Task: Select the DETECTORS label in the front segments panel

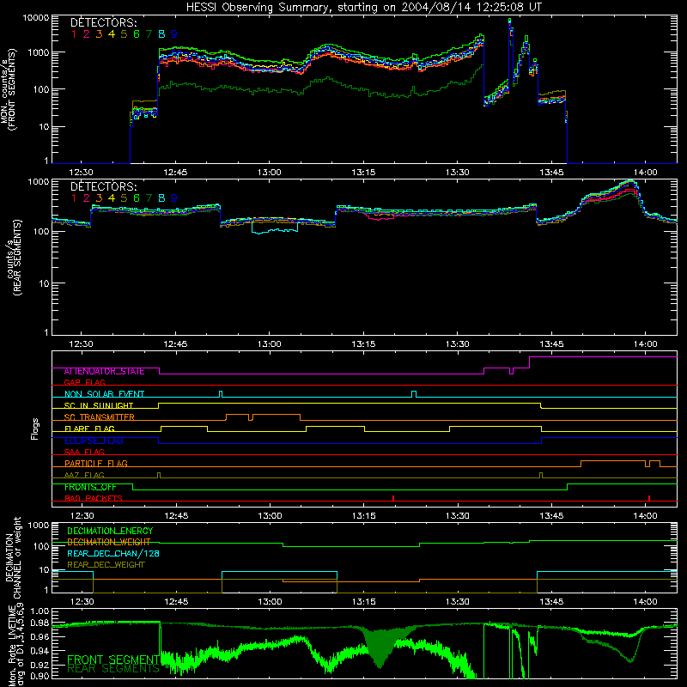Action: coord(103,23)
